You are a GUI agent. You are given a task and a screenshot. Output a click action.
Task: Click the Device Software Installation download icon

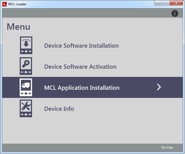pyautogui.click(x=26, y=45)
